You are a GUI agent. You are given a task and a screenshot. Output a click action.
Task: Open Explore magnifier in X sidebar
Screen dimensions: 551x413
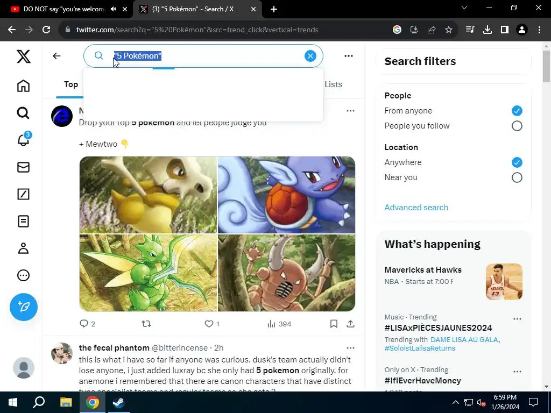click(x=24, y=113)
